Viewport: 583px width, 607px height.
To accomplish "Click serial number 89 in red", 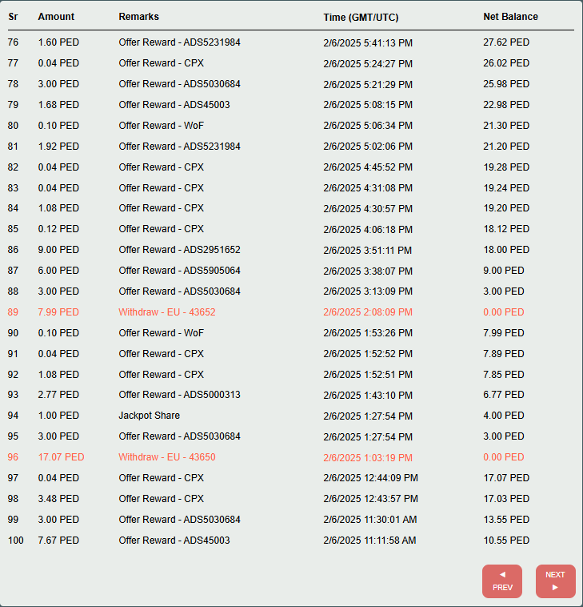I will (13, 312).
